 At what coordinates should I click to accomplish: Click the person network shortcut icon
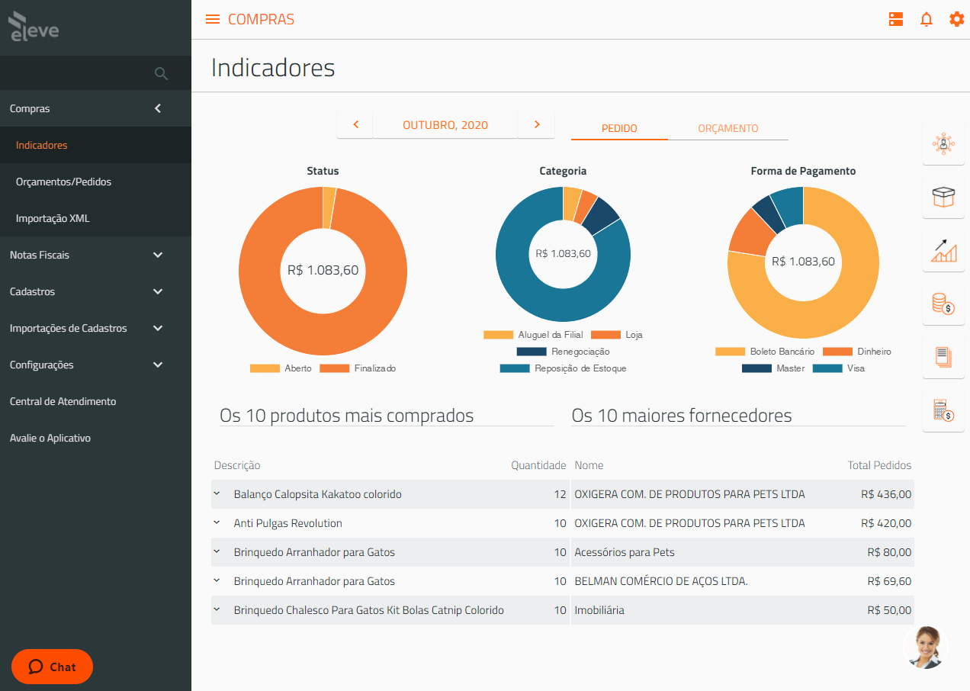pos(943,144)
